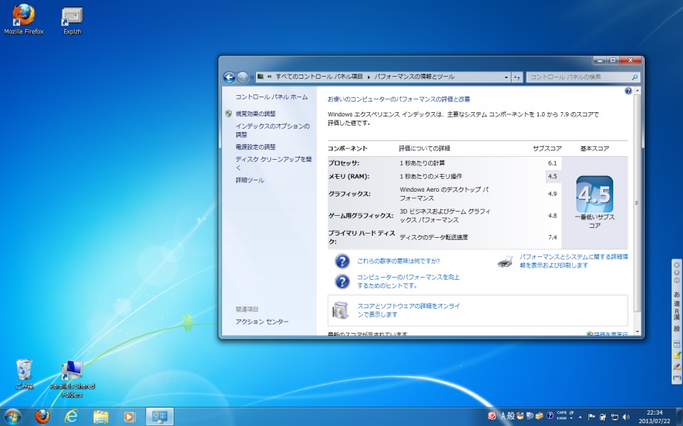Viewport: 683px width, 426px height.
Task: Select the Parallels Shared Folders desktop icon
Action: (x=73, y=378)
